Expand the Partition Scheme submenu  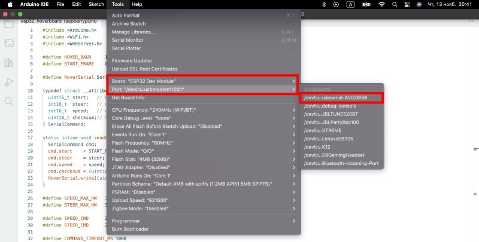click(204, 184)
